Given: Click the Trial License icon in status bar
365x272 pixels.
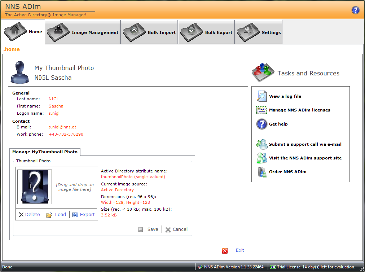Looking at the screenshot, I should coord(273,267).
